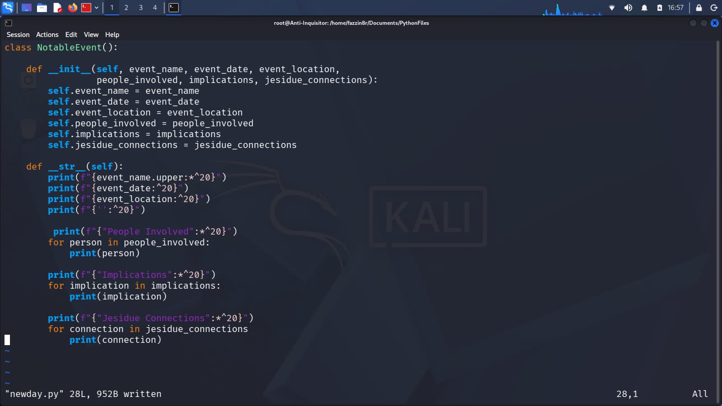Switch to workspace 4
The height and width of the screenshot is (406, 722).
[155, 8]
